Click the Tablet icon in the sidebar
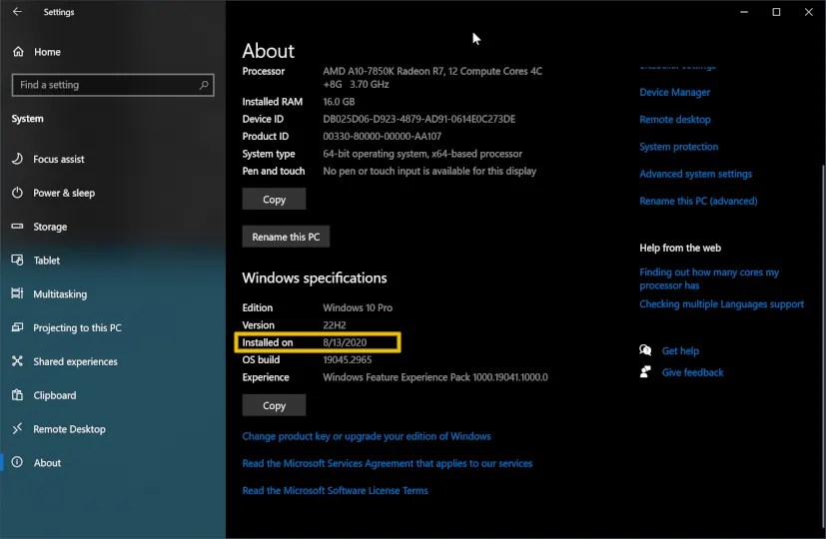This screenshot has height=539, width=826. click(17, 261)
